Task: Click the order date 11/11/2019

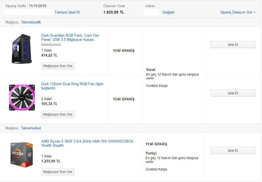Action: 38,6
